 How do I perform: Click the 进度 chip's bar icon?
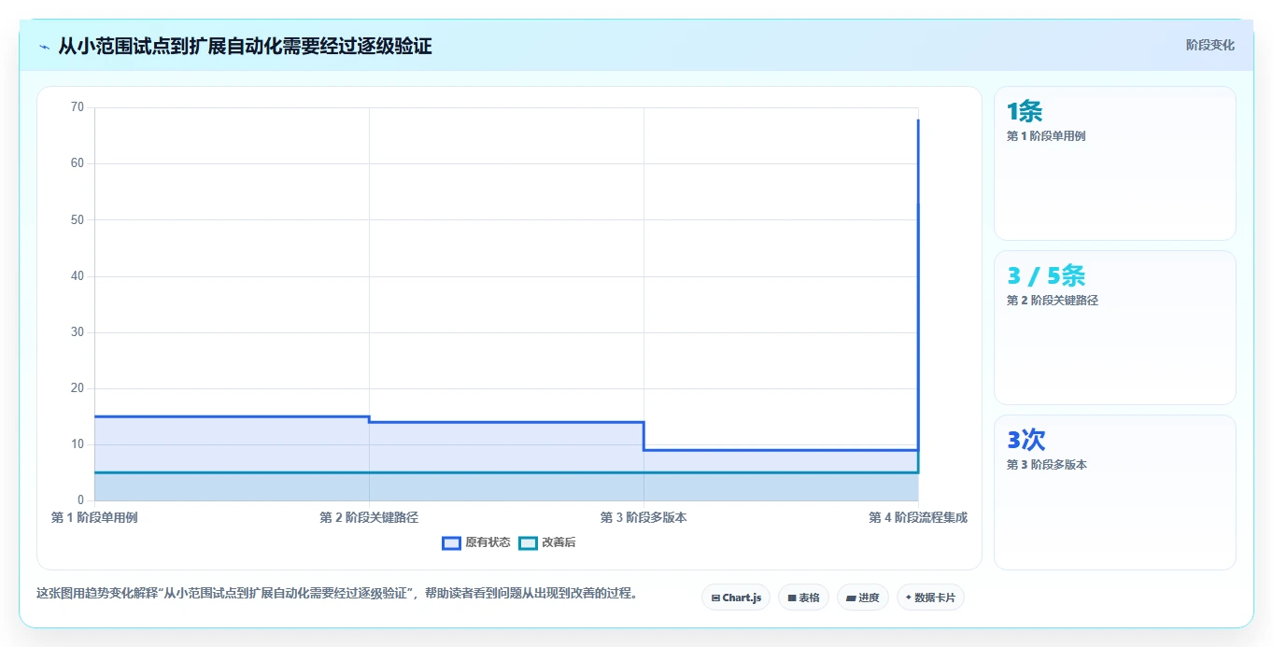click(851, 598)
